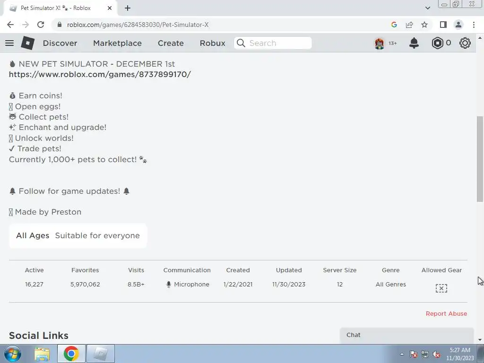Open the Robux menu item

pos(212,43)
